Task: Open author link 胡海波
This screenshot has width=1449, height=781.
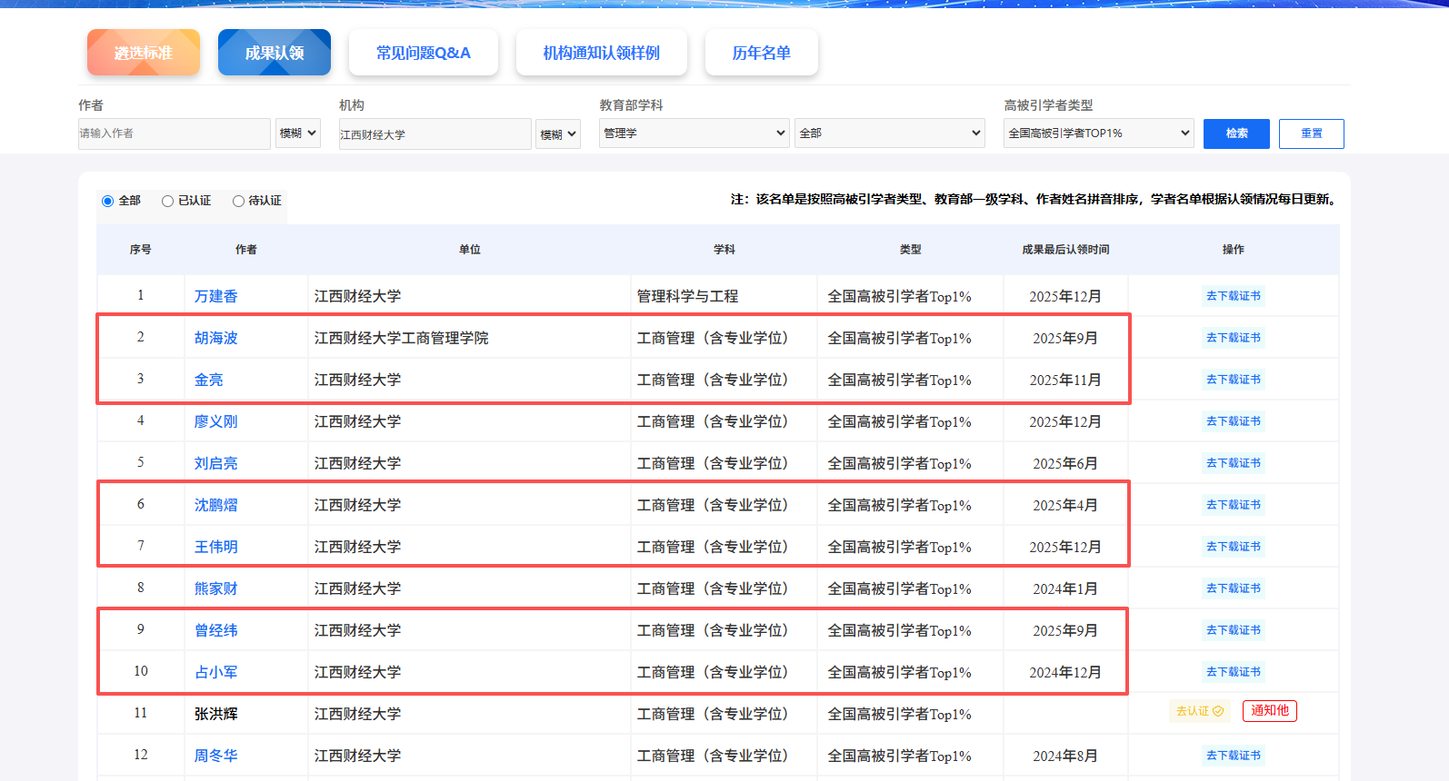Action: (215, 338)
